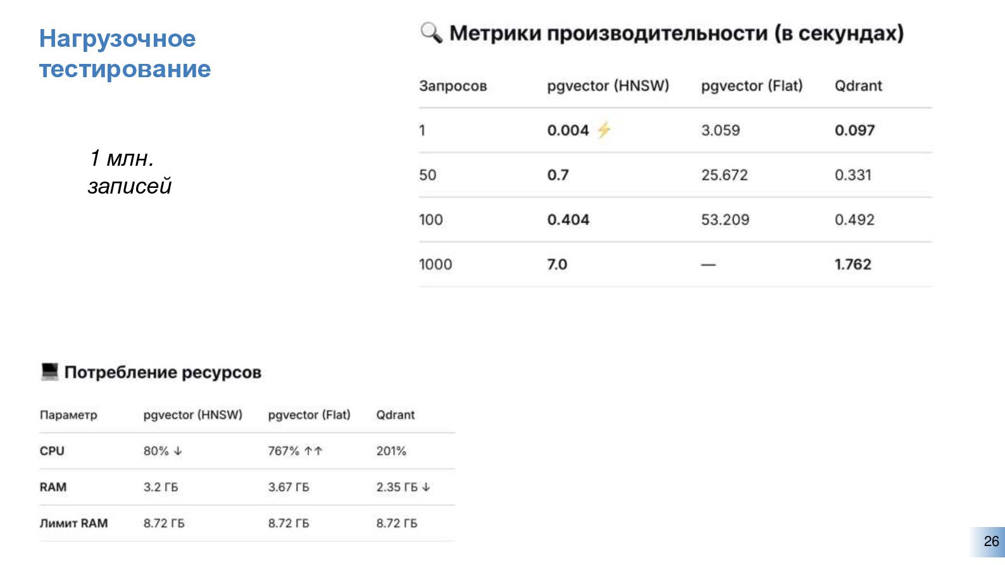Click the down arrow next to 80%
The height and width of the screenshot is (565, 1005).
[x=178, y=451]
